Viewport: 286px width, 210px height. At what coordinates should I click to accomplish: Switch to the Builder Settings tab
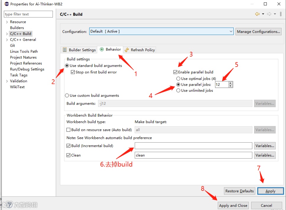79,50
